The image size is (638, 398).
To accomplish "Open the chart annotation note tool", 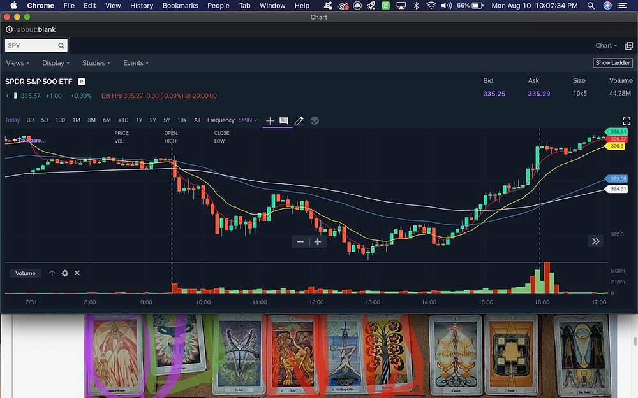I will (284, 120).
